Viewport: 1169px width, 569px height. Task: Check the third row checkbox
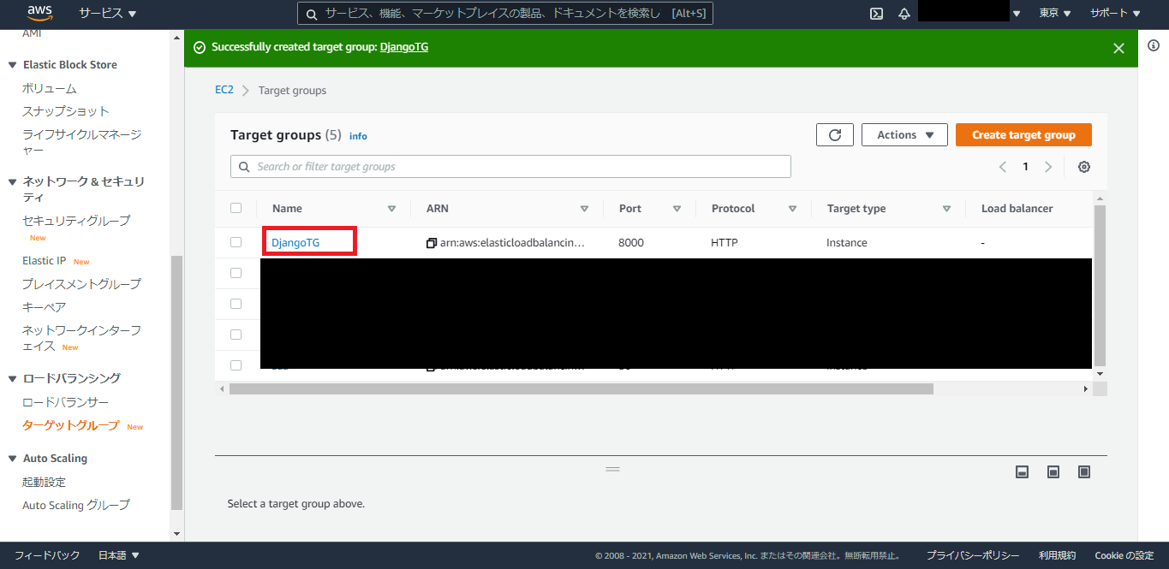coord(236,304)
